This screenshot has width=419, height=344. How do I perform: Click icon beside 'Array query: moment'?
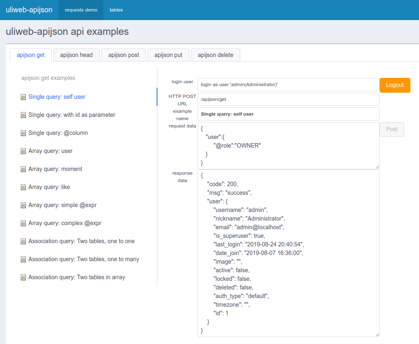(23, 169)
